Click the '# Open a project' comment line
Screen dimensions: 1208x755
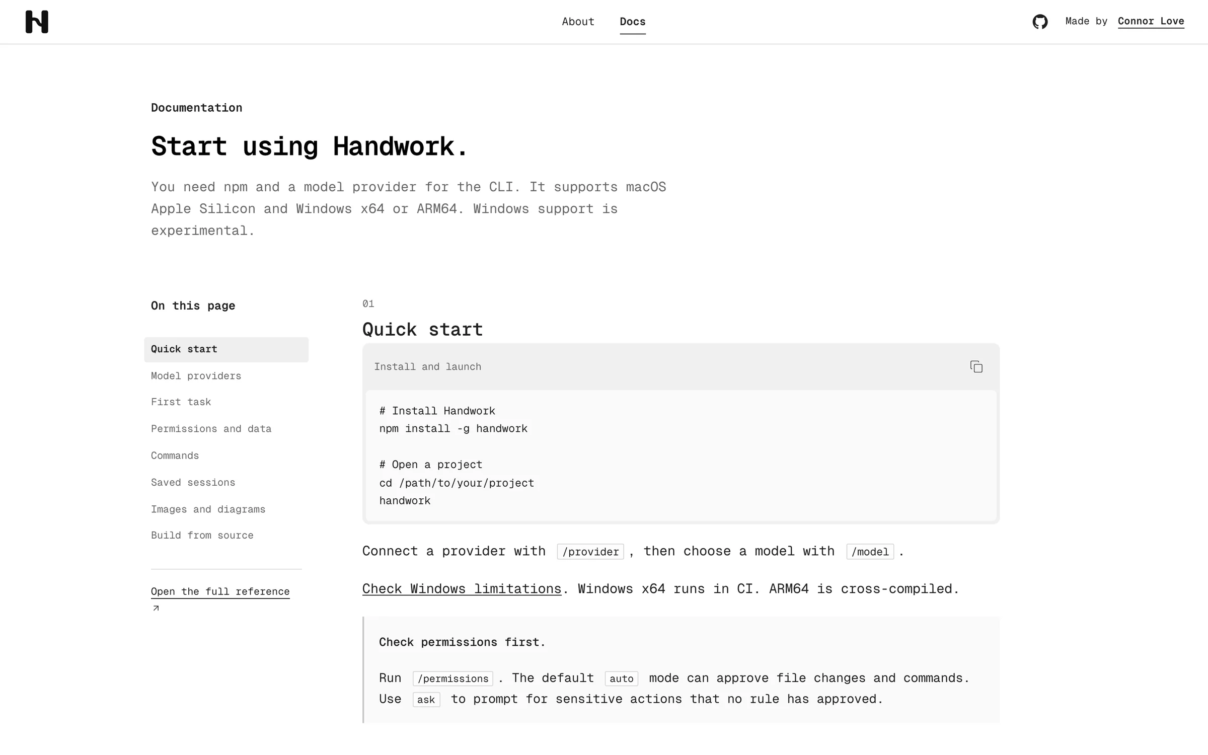coord(430,465)
